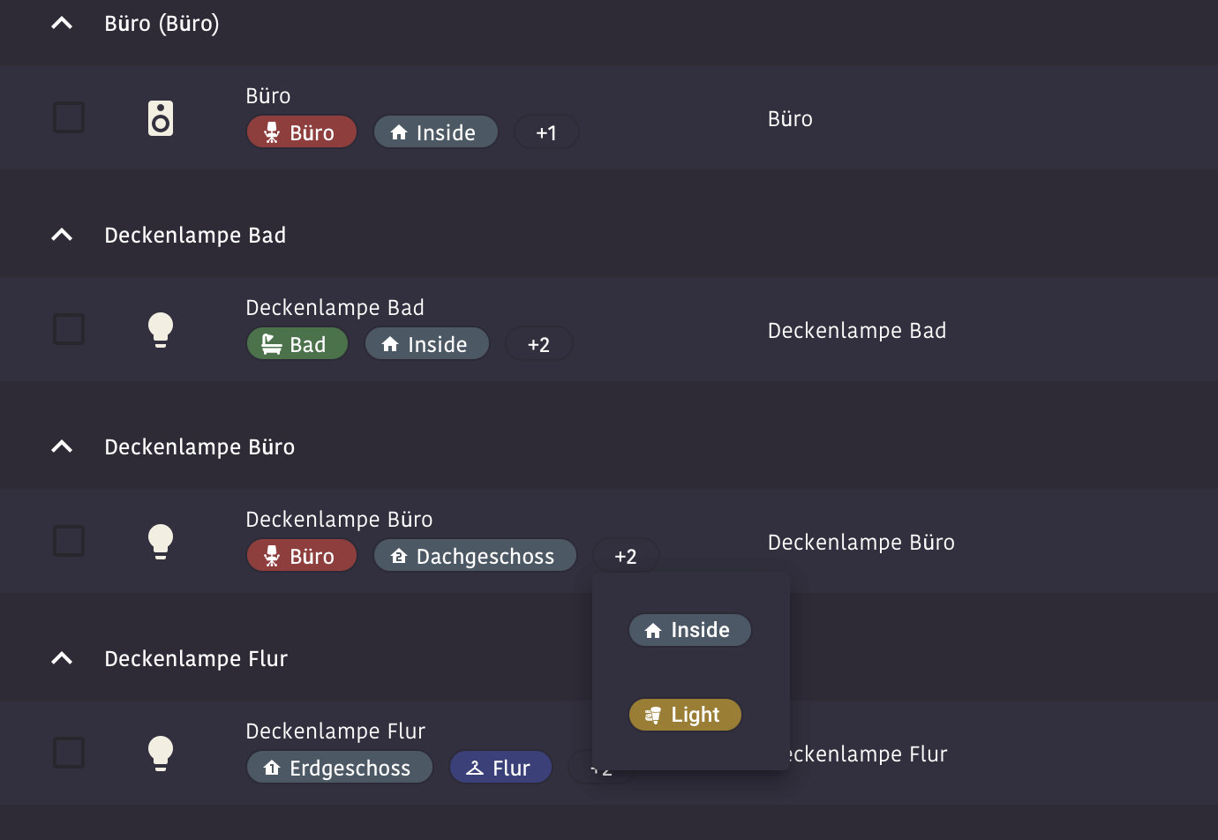Select the yellow Light label in popup
This screenshot has height=840, width=1218.
[x=685, y=715]
